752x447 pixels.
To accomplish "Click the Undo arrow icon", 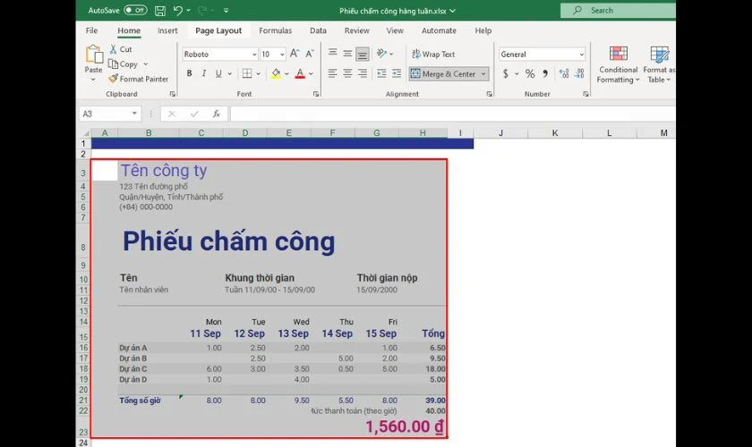I will 178,10.
